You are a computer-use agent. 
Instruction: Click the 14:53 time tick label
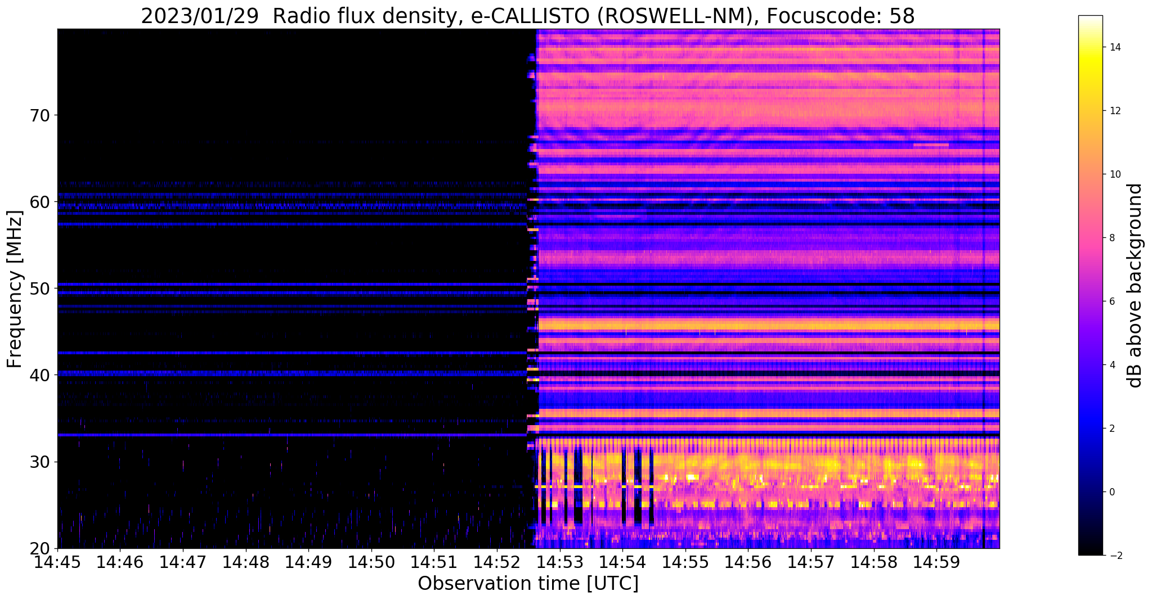point(559,562)
